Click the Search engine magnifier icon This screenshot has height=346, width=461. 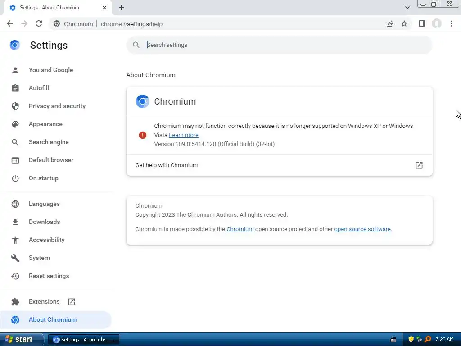coord(15,142)
